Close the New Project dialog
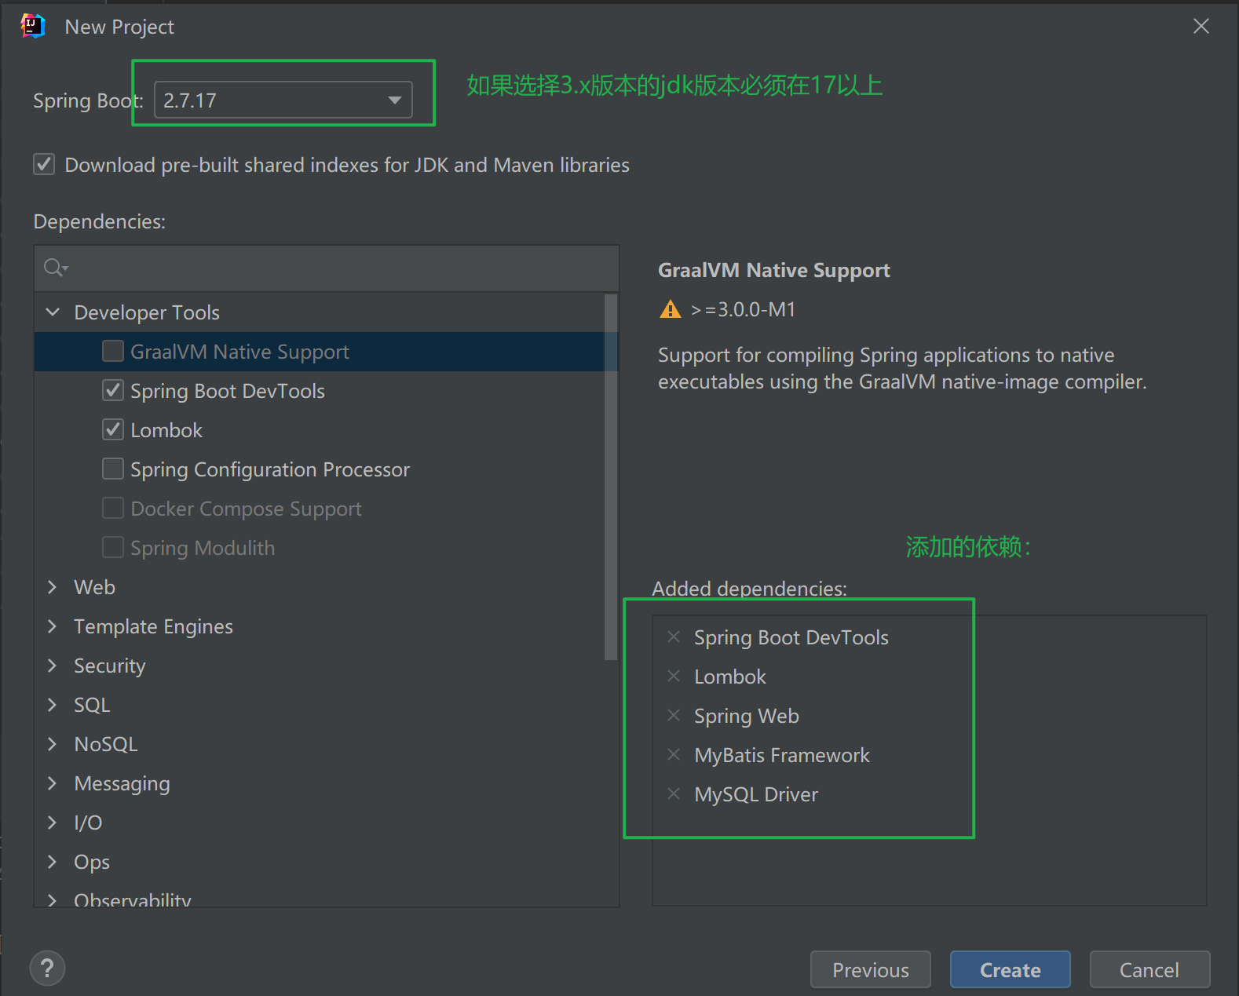The width and height of the screenshot is (1239, 996). point(1201,26)
